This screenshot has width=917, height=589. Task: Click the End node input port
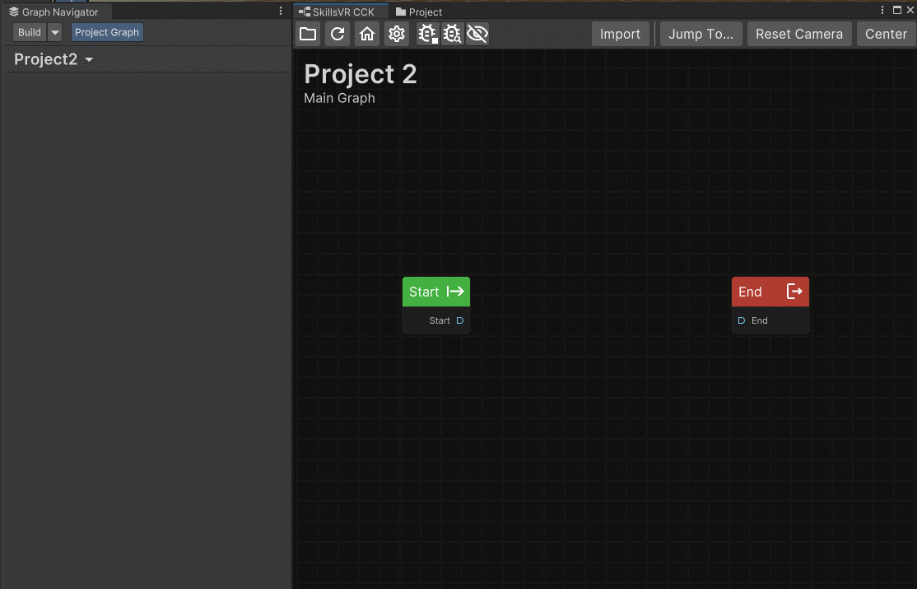(742, 320)
